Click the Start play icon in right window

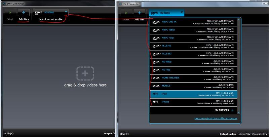(126, 13)
